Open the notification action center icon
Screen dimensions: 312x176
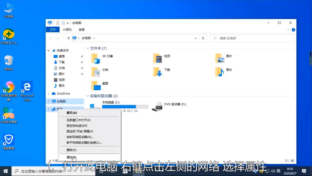pyautogui.click(x=304, y=171)
